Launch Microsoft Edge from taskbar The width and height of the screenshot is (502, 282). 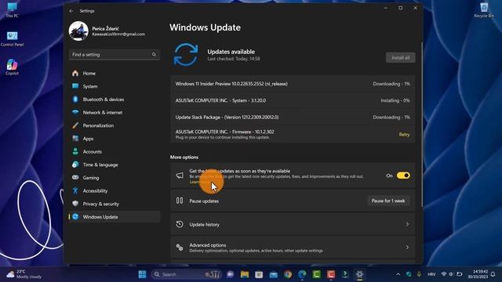pyautogui.click(x=302, y=274)
